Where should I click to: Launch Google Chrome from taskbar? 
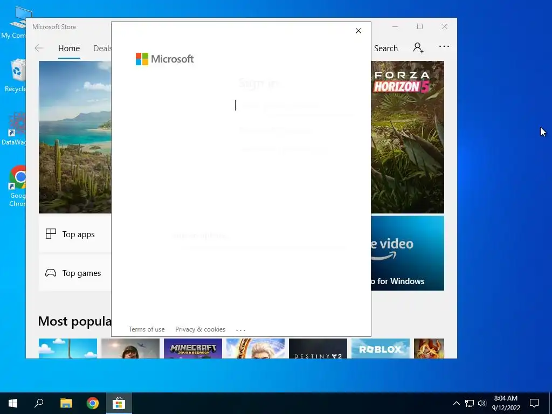coord(93,403)
